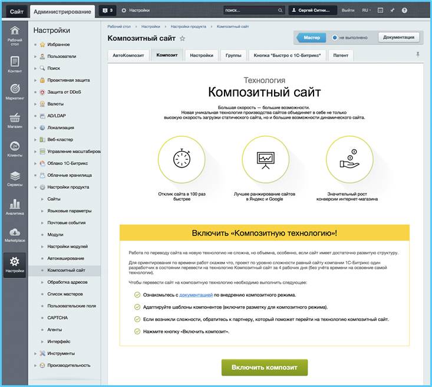Expand the Валюты tree node
The image size is (432, 387).
coord(35,104)
